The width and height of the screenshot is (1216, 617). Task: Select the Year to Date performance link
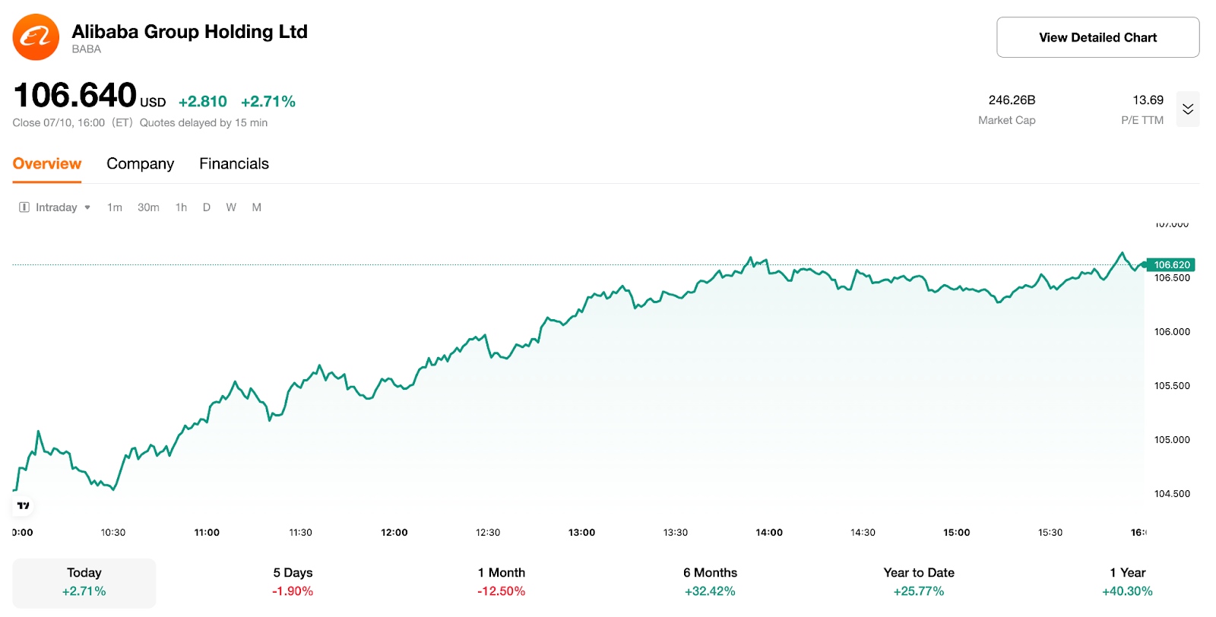[918, 581]
